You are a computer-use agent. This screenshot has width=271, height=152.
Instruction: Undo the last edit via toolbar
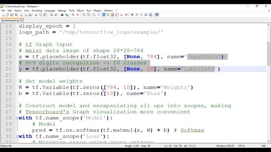pos(51,15)
